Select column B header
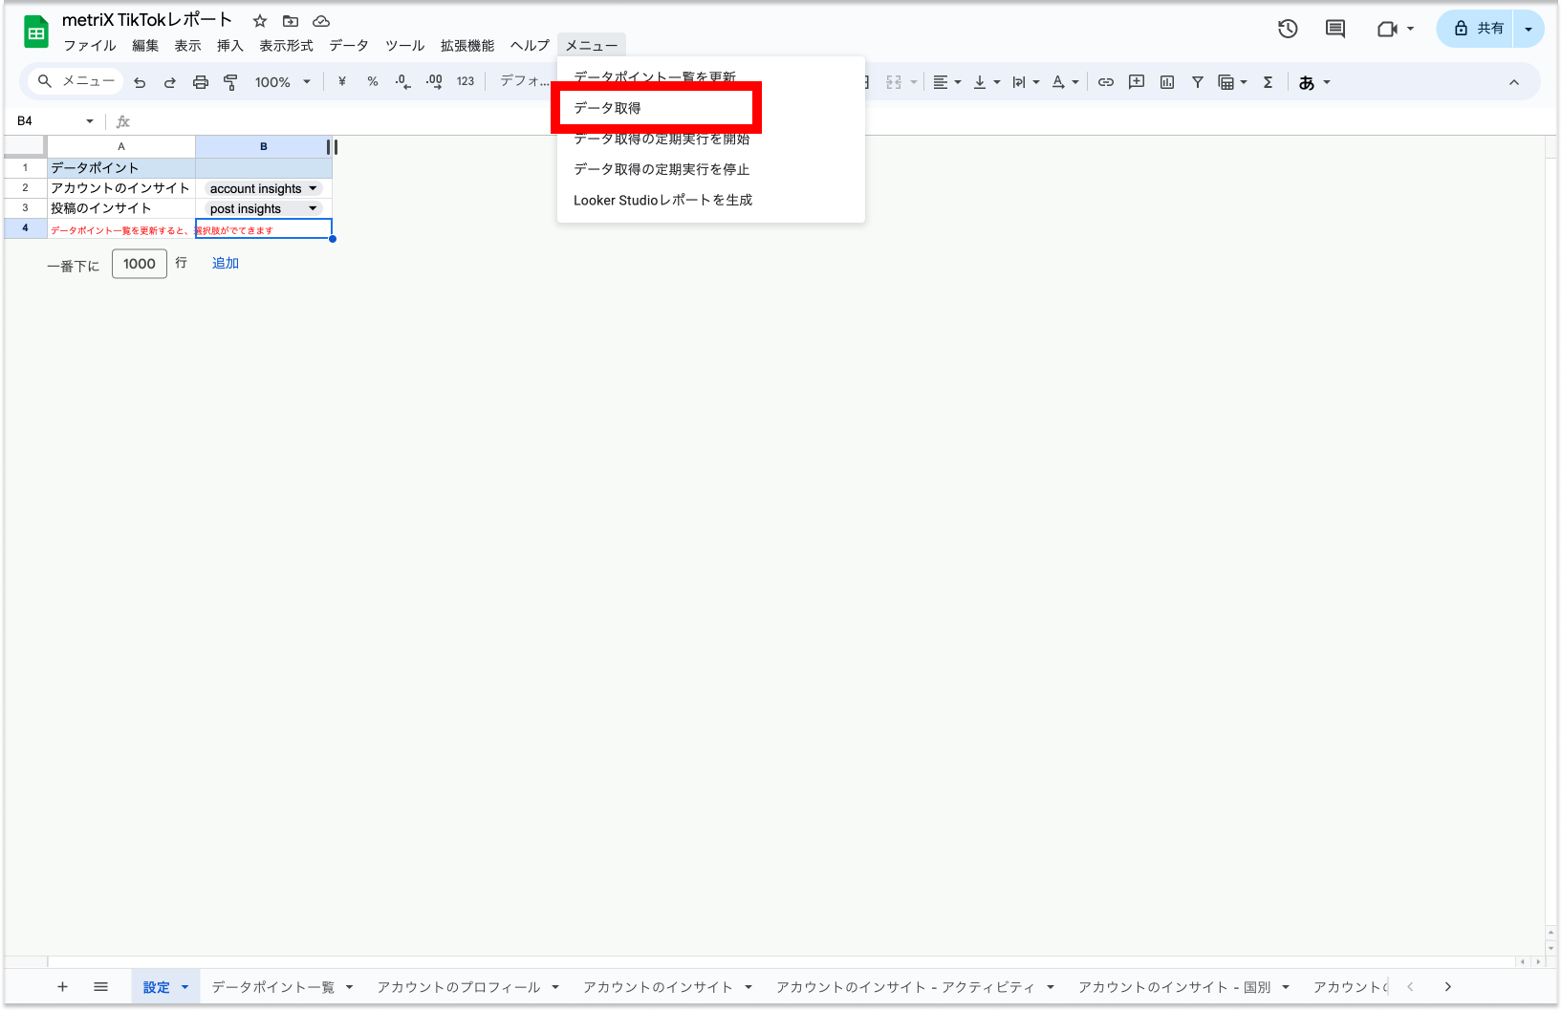This screenshot has height=1011, width=1562. [x=264, y=146]
